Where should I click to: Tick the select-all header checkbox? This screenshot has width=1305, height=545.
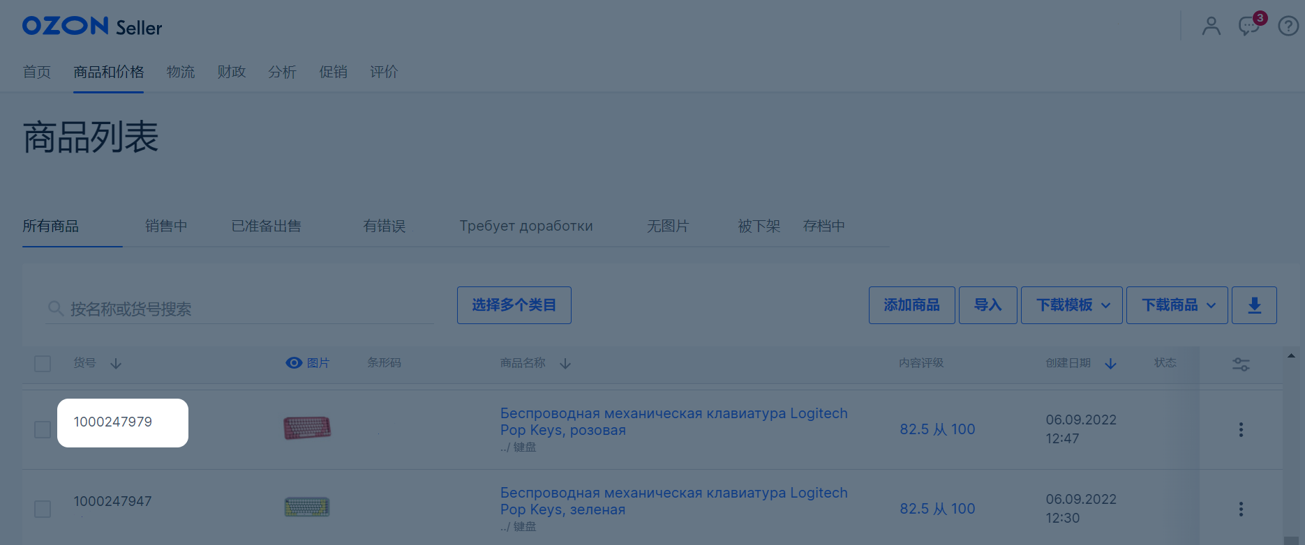43,364
